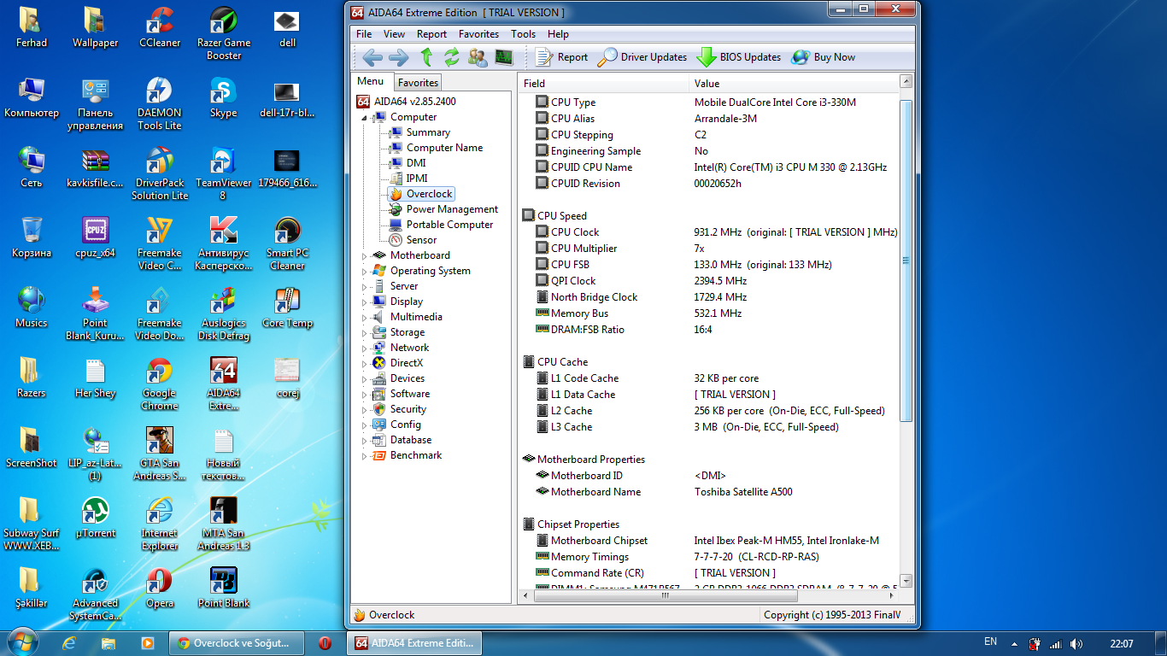The width and height of the screenshot is (1167, 656).
Task: Open Smart PC Cleaner desktop icon
Action: coord(288,244)
